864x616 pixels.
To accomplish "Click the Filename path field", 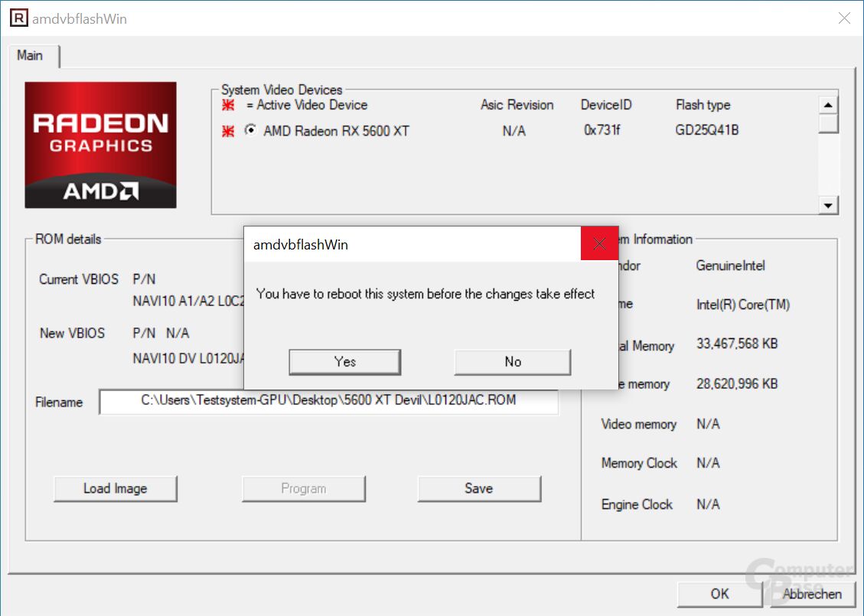I will point(328,401).
